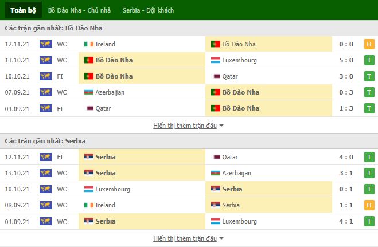Open the Serbia - Đội khách tab
This screenshot has height=247, width=378.
(x=148, y=10)
